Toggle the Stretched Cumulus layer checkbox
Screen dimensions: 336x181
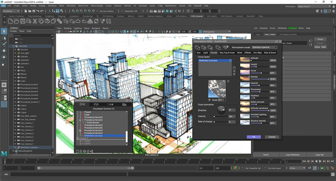coord(230,60)
